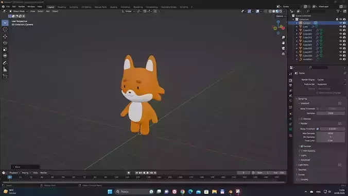Select the Transform tool
The height and width of the screenshot is (196, 348).
pyautogui.click(x=5, y=56)
